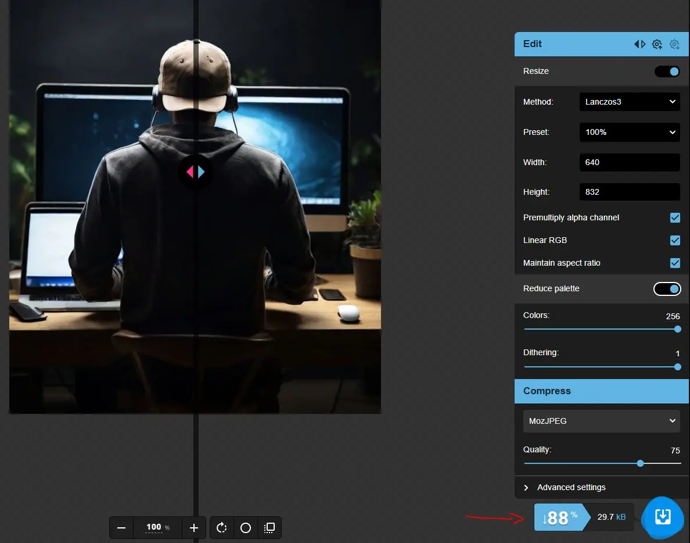Image resolution: width=690 pixels, height=543 pixels.
Task: Click the swap sides arrows in Edit header
Action: (639, 44)
